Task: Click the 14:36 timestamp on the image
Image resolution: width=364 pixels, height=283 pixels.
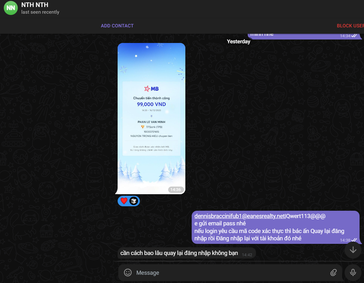Action: coord(176,189)
